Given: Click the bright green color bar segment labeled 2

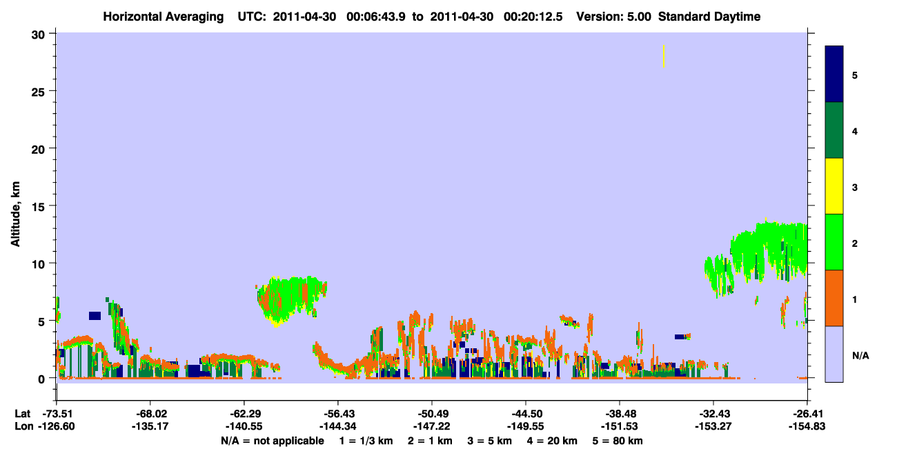Looking at the screenshot, I should pyautogui.click(x=834, y=242).
